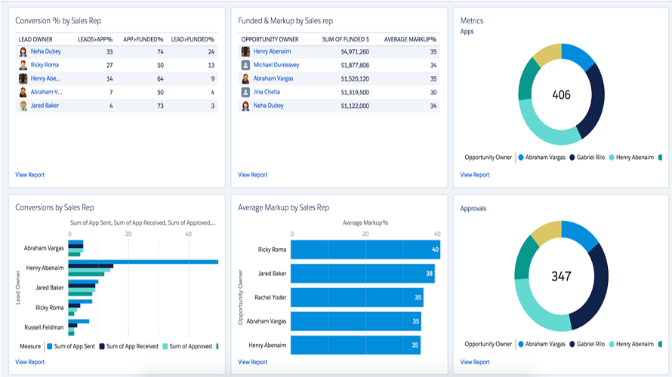
Task: View Report for Conversion % by Sales Rep
Action: coord(30,175)
